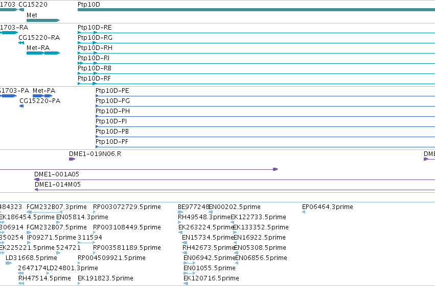Select the LD24801.3prime label
Viewport: 435px width, 286px height.
[x=72, y=268]
